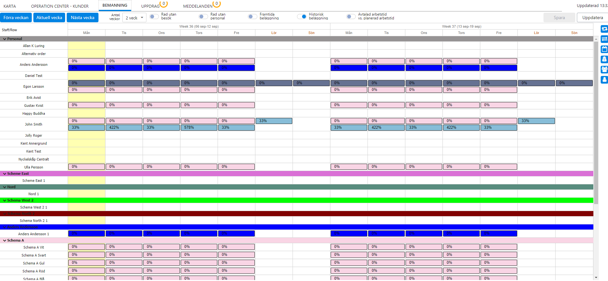The width and height of the screenshot is (608, 281).
Task: Select John Smith's 578% shift bar
Action: (x=199, y=127)
